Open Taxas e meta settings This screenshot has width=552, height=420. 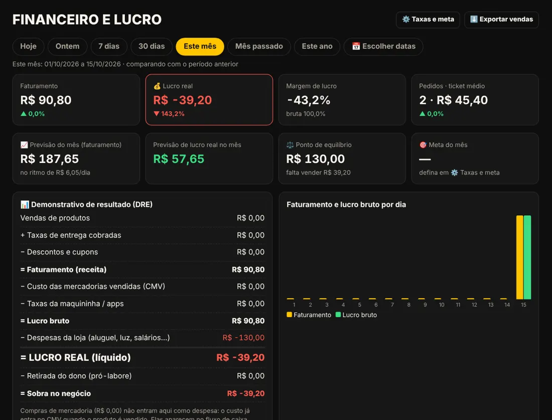click(x=428, y=20)
